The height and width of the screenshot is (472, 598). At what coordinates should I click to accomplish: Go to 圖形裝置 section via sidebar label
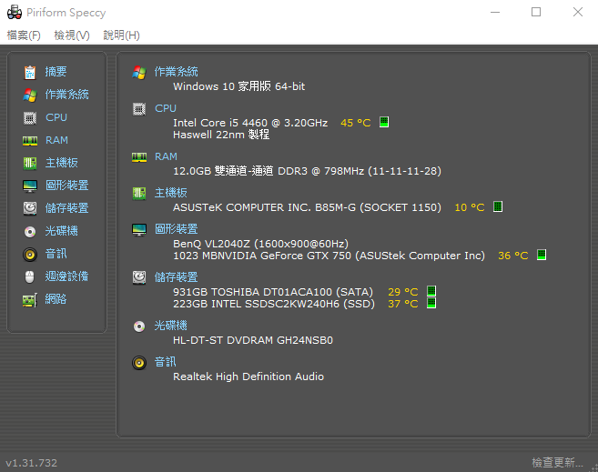point(66,186)
